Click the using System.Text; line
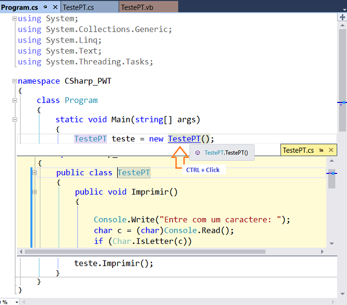Image resolution: width=347 pixels, height=305 pixels. click(x=59, y=51)
